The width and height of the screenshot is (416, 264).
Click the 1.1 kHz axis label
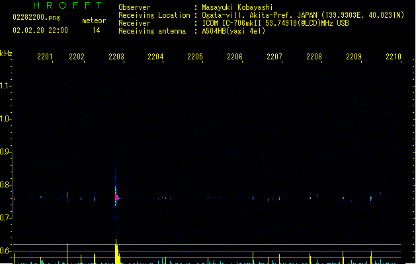[x=5, y=86]
